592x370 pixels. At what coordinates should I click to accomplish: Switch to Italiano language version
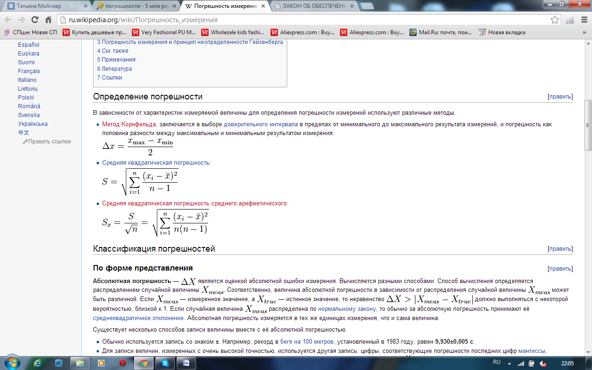coord(27,80)
